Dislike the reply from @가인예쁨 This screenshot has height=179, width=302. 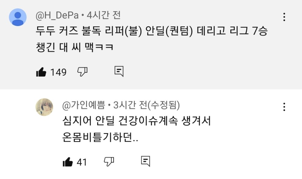click(x=109, y=162)
